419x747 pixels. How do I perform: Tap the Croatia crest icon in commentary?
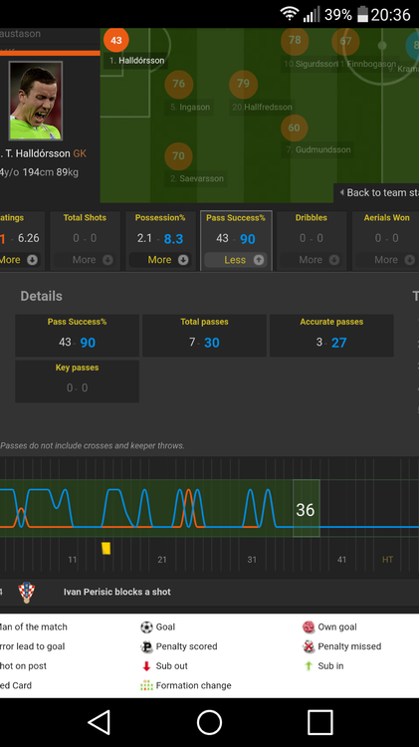pyautogui.click(x=27, y=593)
